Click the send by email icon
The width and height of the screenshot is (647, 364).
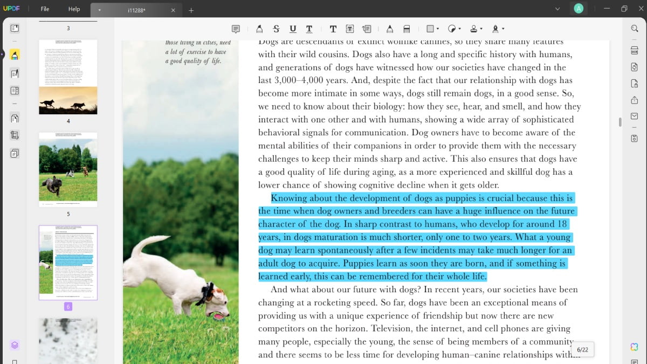coord(634,116)
